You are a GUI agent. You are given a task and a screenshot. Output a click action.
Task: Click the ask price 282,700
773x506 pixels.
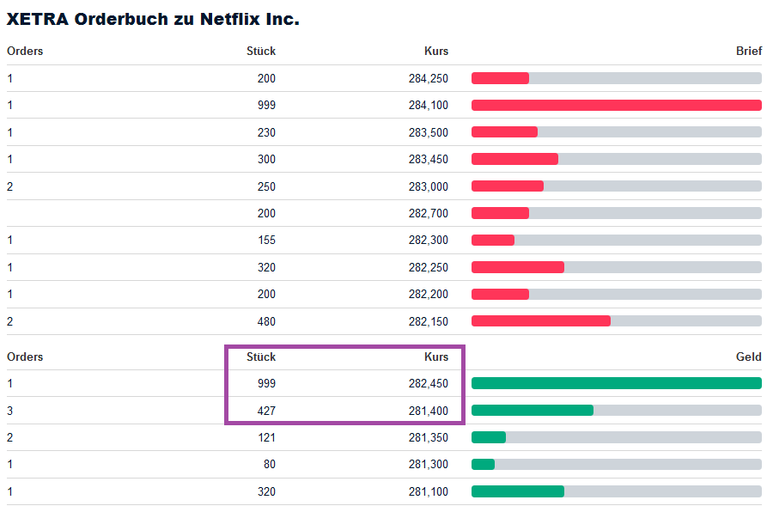(x=428, y=213)
